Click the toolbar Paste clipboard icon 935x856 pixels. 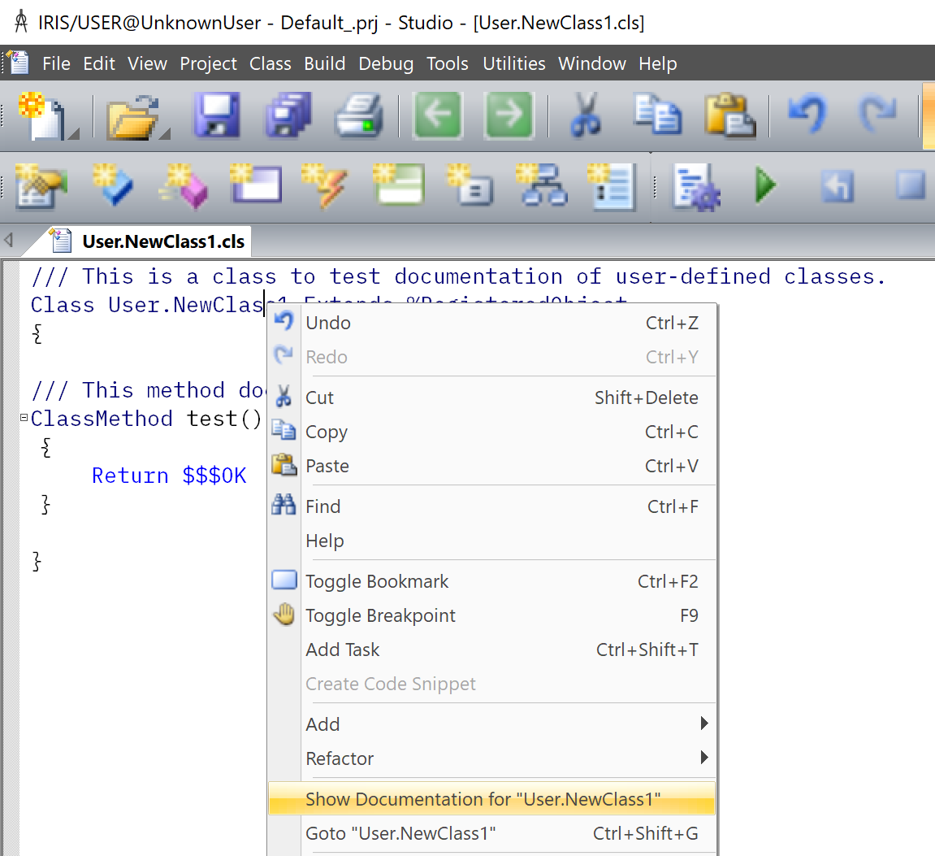tap(729, 115)
